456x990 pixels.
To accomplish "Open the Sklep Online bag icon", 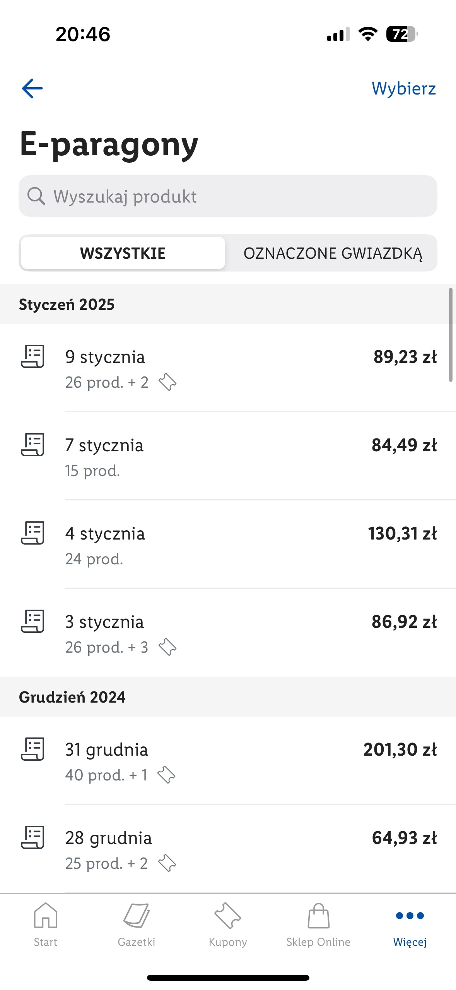I will coord(318,916).
